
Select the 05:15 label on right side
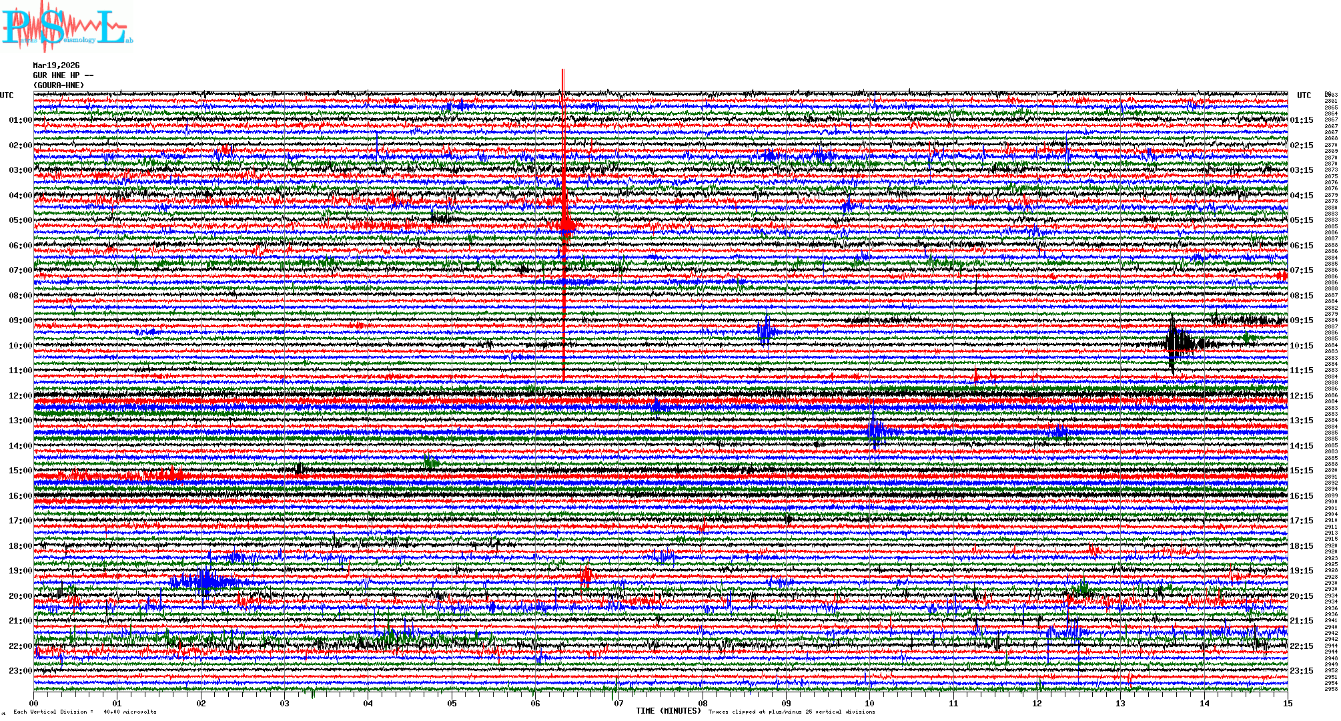click(1301, 220)
